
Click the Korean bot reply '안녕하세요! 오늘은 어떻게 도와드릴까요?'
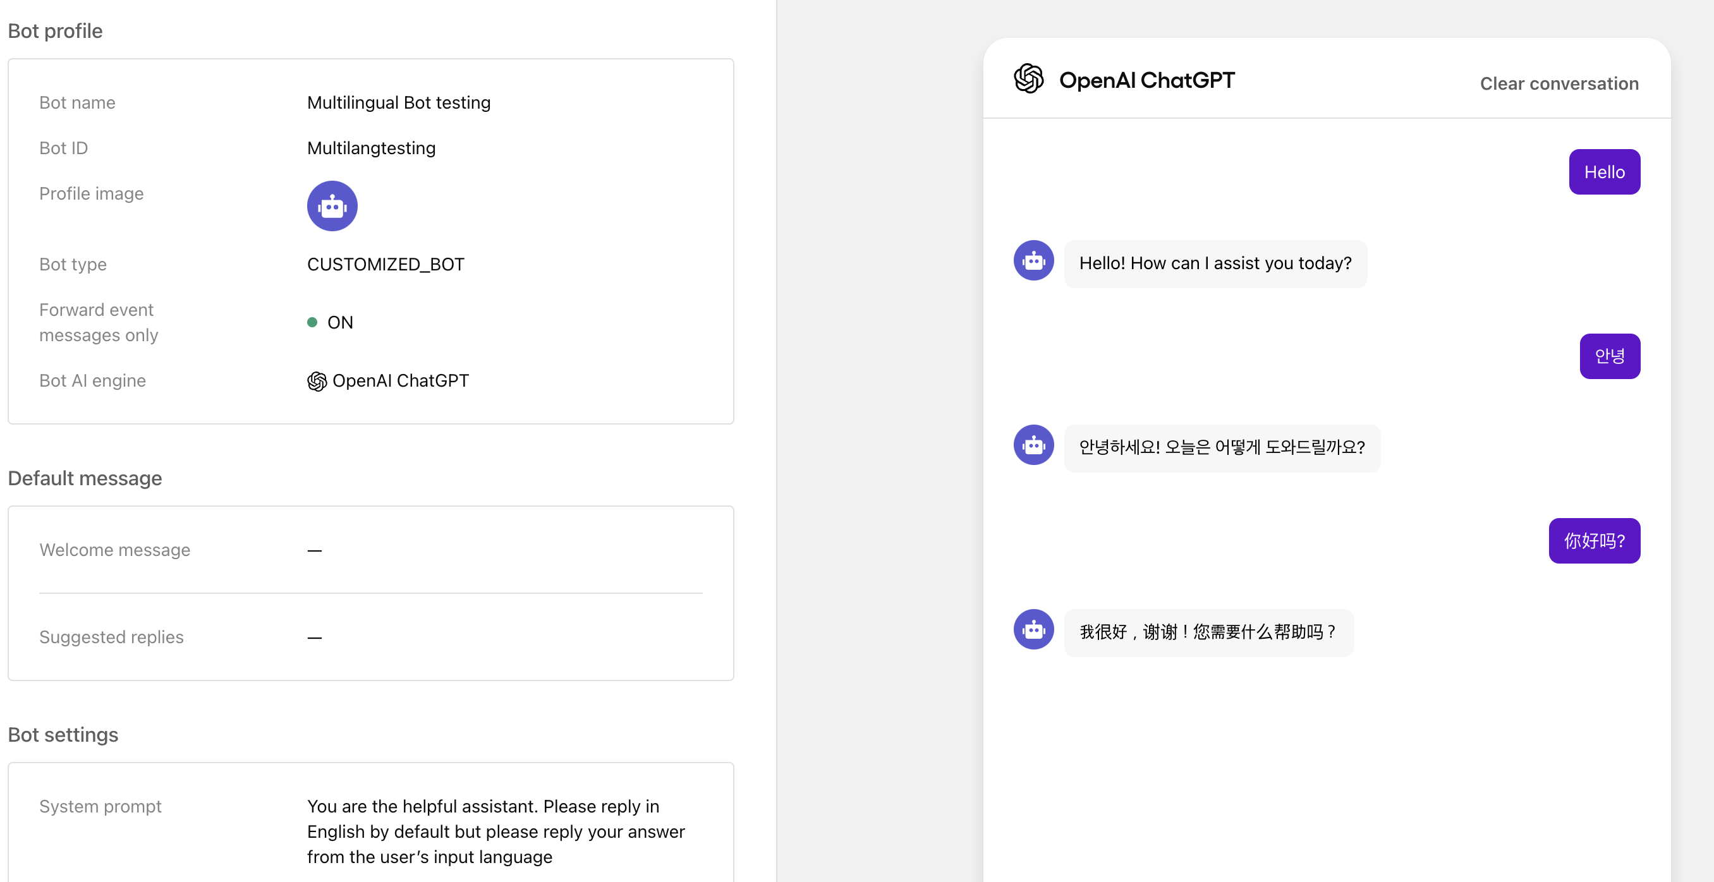(1222, 448)
